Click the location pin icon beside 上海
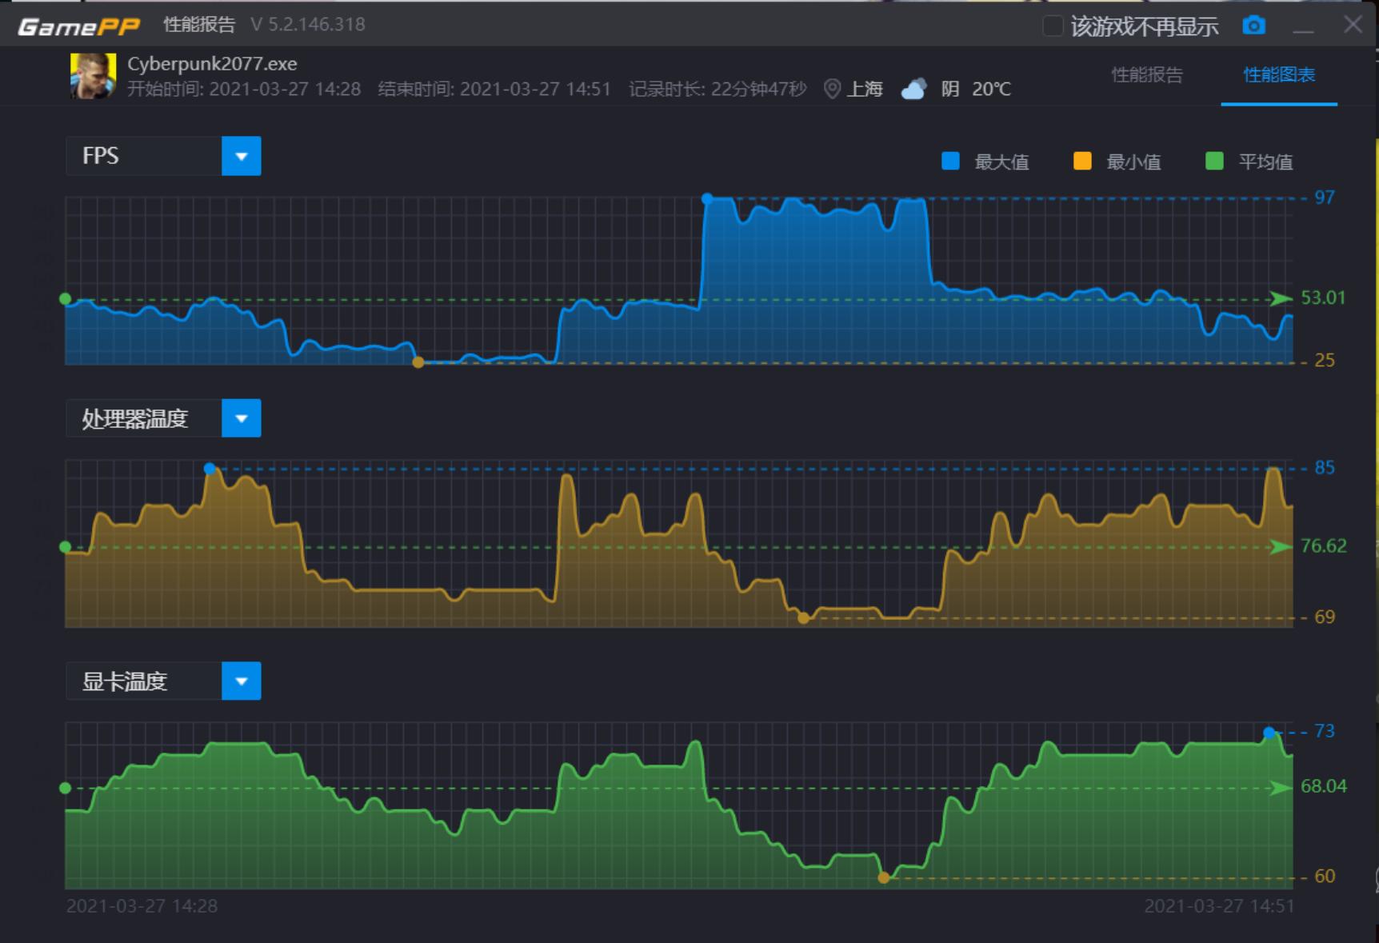 [x=832, y=89]
